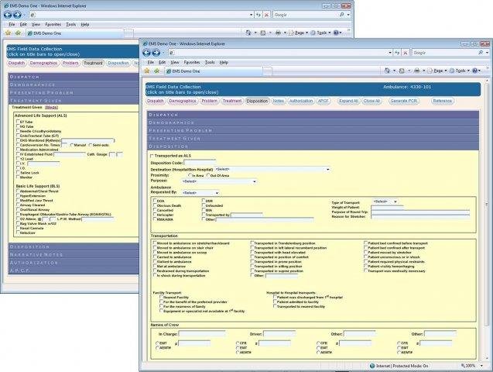Go back in the front browser window
The width and height of the screenshot is (493, 372).
pos(146,53)
